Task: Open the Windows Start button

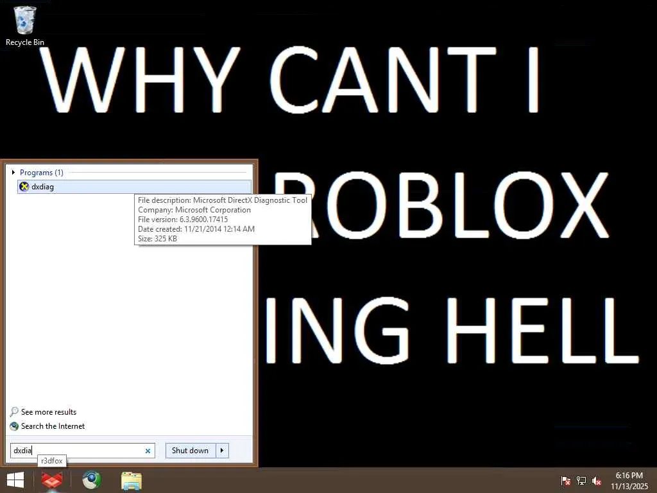Action: pos(15,480)
